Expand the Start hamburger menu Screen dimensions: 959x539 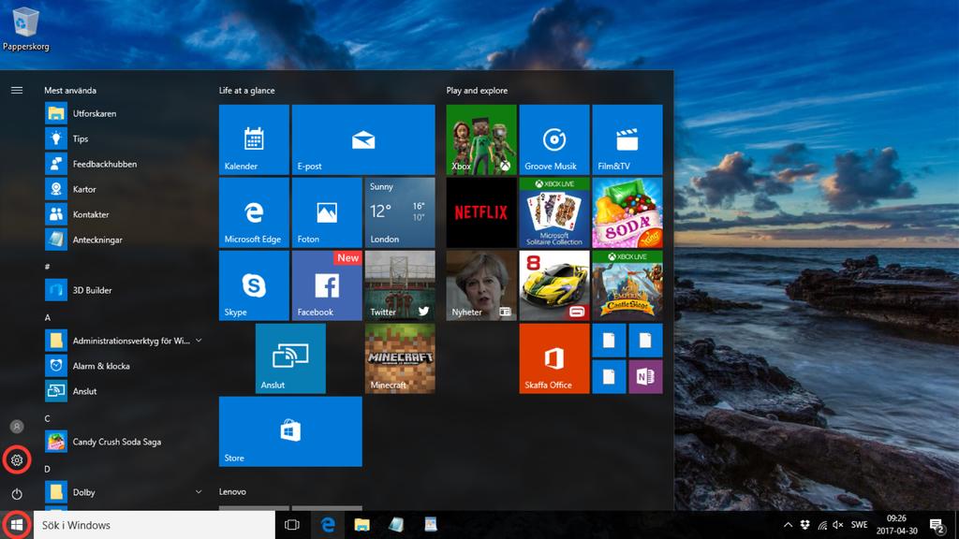pyautogui.click(x=17, y=91)
